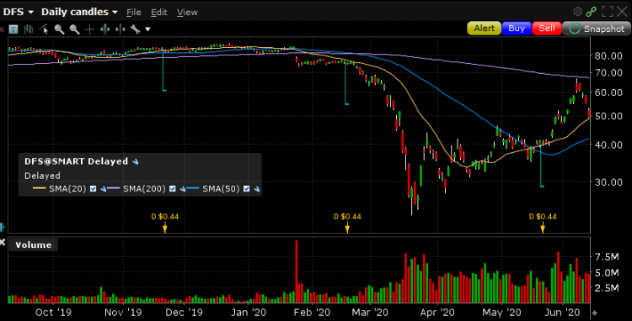Click the February 2020 D $0.44 dividend marker
This screenshot has width=632, height=321.
[x=347, y=222]
